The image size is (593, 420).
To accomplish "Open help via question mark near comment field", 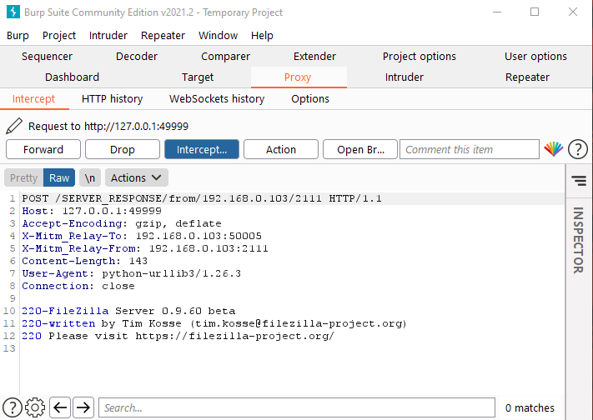I will 577,149.
